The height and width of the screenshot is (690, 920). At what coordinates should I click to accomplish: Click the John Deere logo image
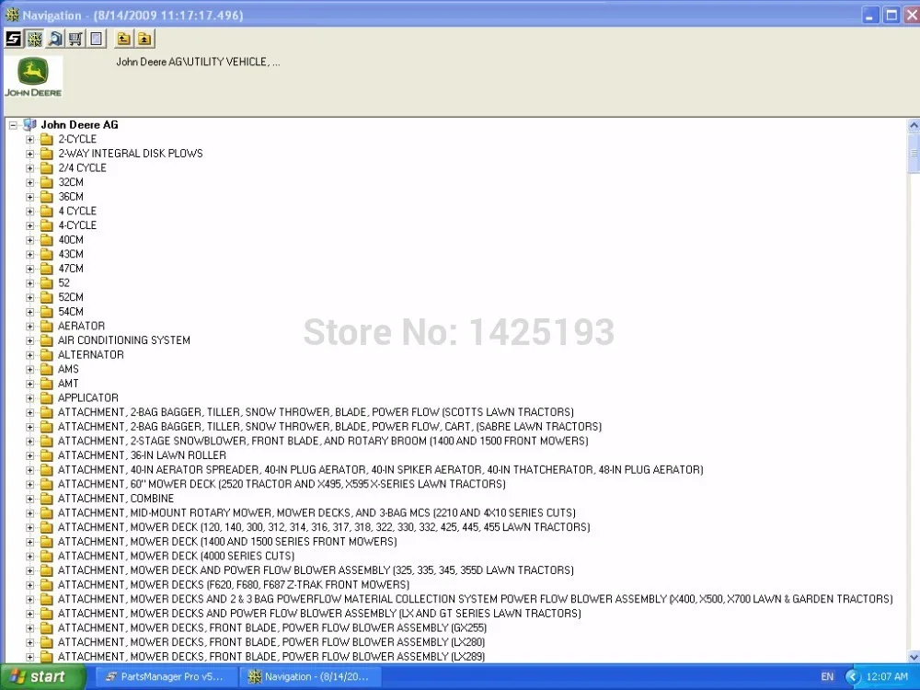coord(33,77)
